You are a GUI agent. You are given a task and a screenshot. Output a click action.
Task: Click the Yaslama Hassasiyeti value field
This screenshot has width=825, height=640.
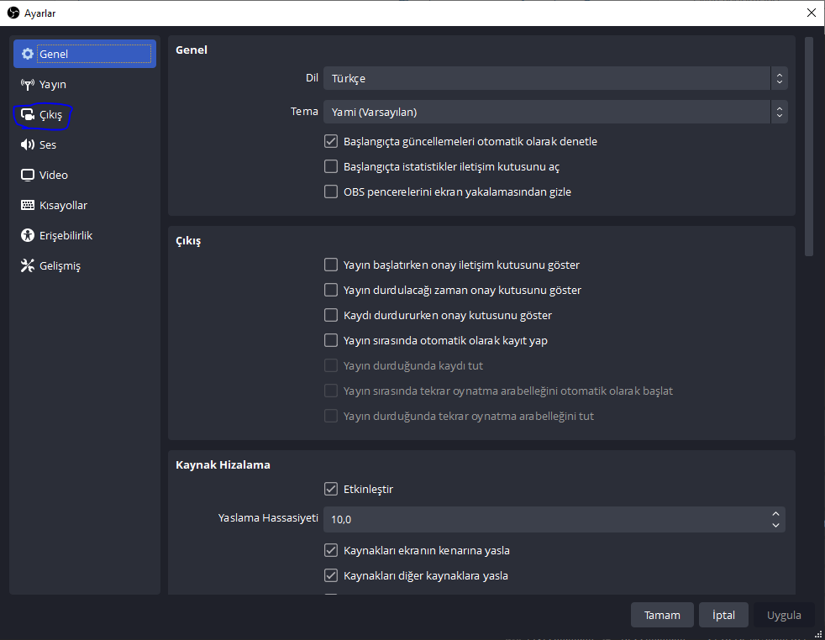[x=546, y=519]
